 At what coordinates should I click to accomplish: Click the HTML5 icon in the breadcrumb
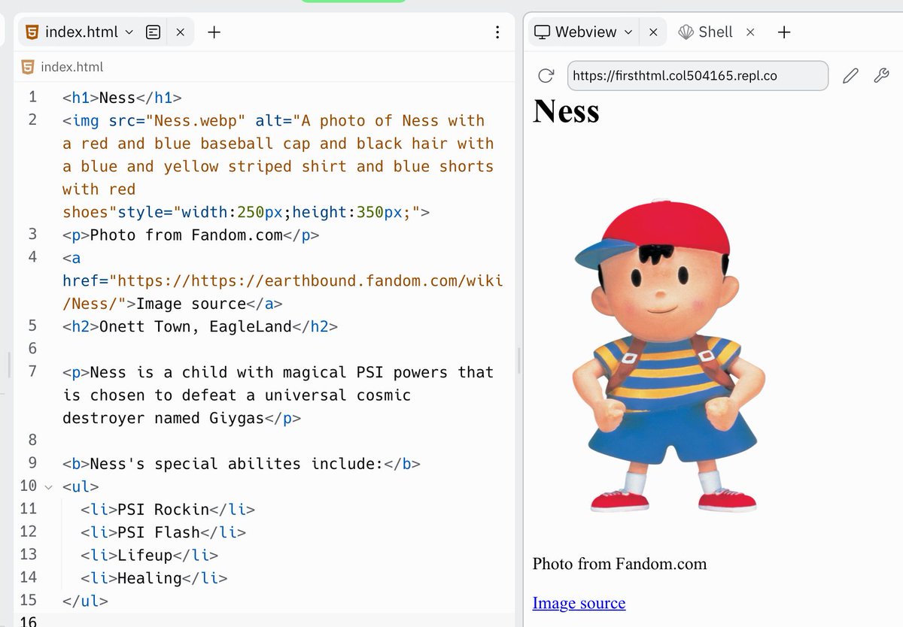[x=28, y=67]
